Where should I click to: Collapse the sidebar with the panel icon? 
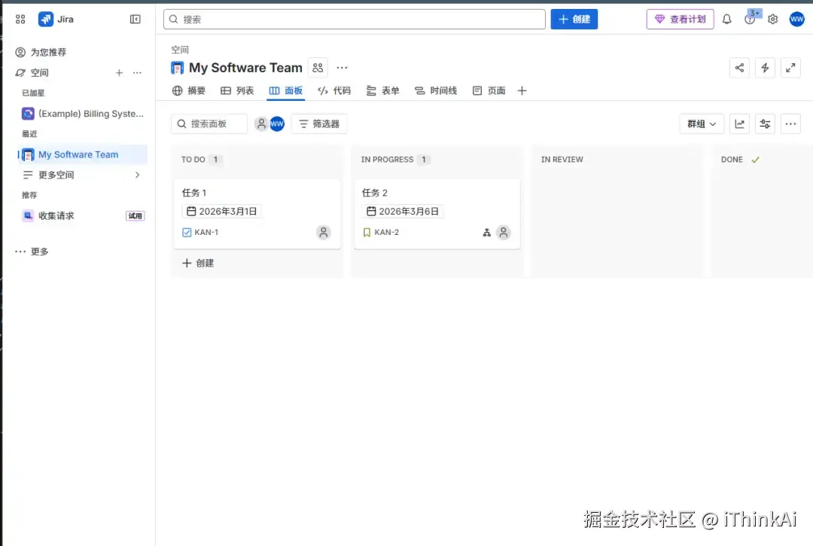tap(135, 19)
